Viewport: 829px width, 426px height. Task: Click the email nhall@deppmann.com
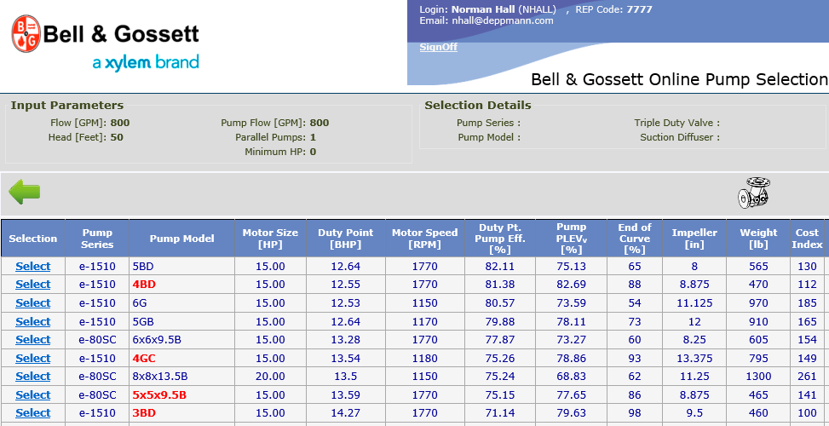pyautogui.click(x=503, y=21)
